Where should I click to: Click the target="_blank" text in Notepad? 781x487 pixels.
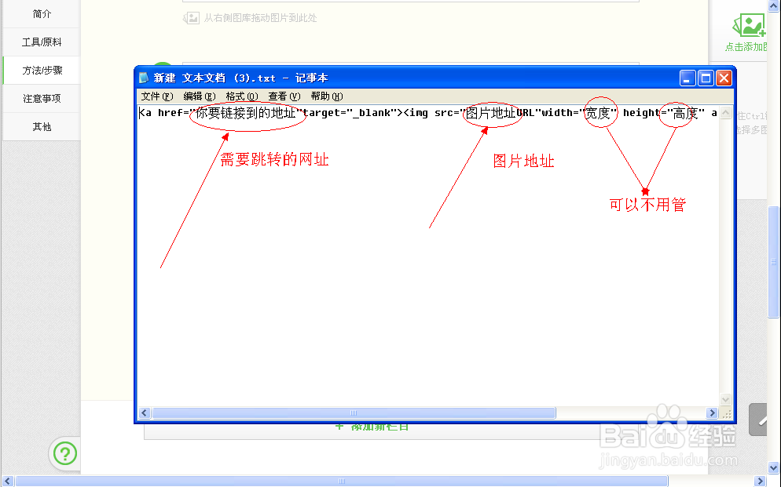click(350, 113)
